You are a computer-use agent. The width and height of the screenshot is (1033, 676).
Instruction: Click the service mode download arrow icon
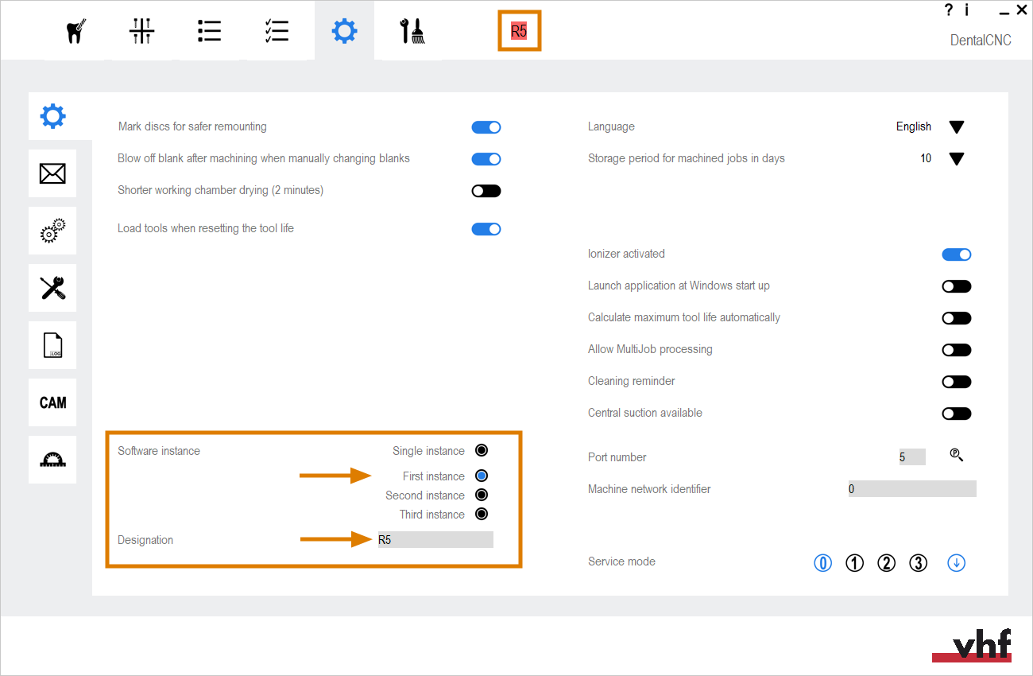tap(957, 563)
